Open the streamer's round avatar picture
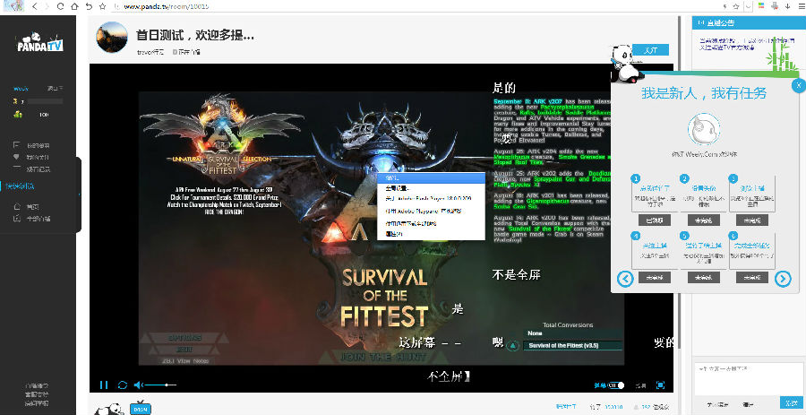The image size is (806, 415). [x=112, y=37]
